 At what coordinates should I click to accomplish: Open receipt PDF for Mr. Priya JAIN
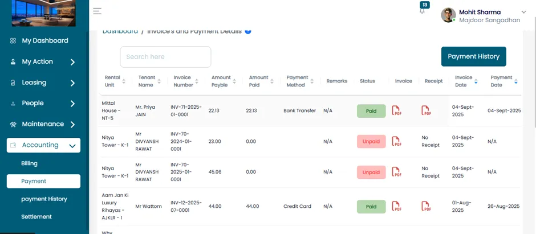click(x=426, y=111)
